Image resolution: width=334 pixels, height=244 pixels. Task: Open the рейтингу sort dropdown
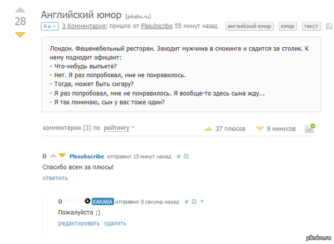(119, 128)
